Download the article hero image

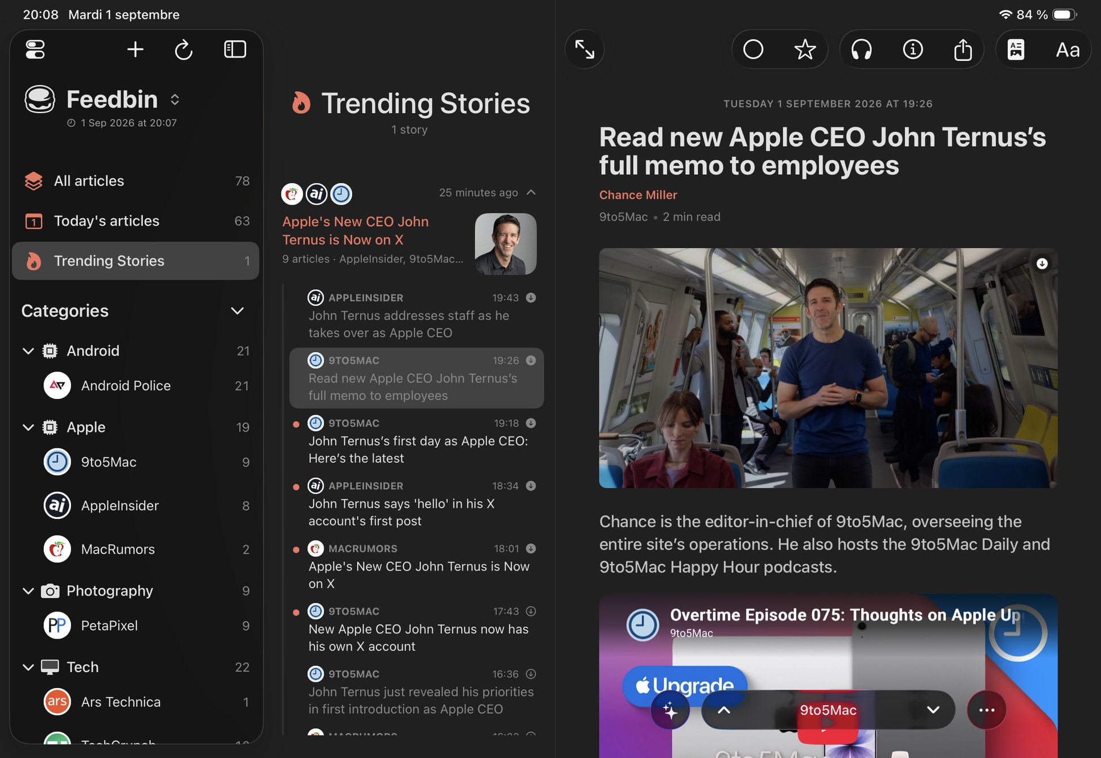click(1042, 264)
